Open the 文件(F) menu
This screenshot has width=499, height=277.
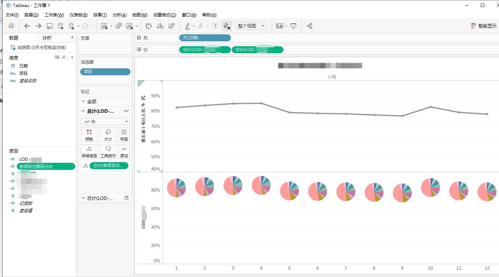(x=12, y=15)
